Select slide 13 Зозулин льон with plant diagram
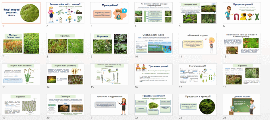Screen dimensions: 270x120 21,74
